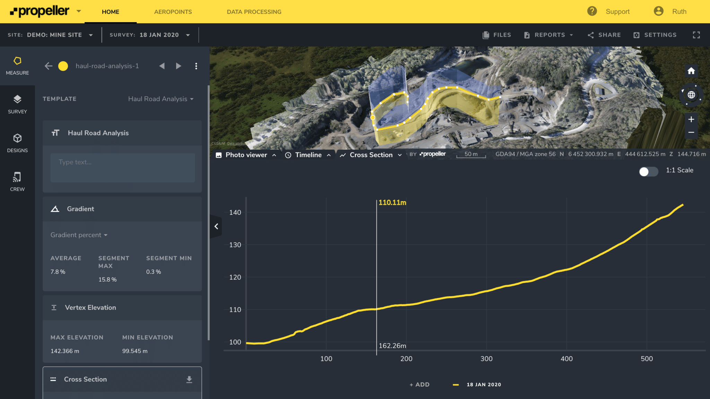Screen dimensions: 710x399
Task: Click the + ADD button below the chart
Action: (419, 384)
